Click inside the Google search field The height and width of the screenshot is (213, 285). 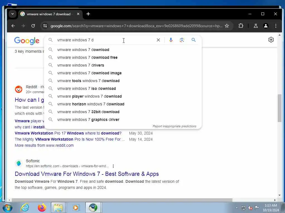point(105,40)
